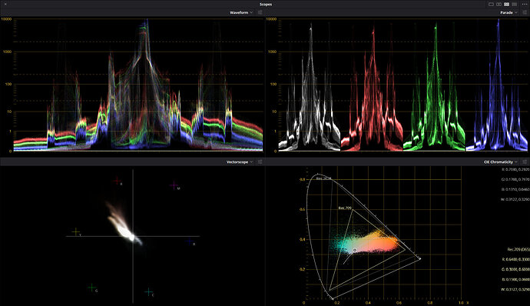
Task: Click the cyan C target in Vectorscope
Action: coord(149,292)
